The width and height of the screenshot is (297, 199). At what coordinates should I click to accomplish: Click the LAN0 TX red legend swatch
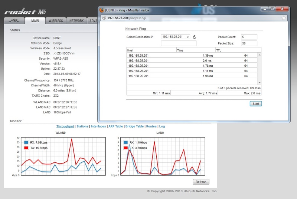(125, 148)
